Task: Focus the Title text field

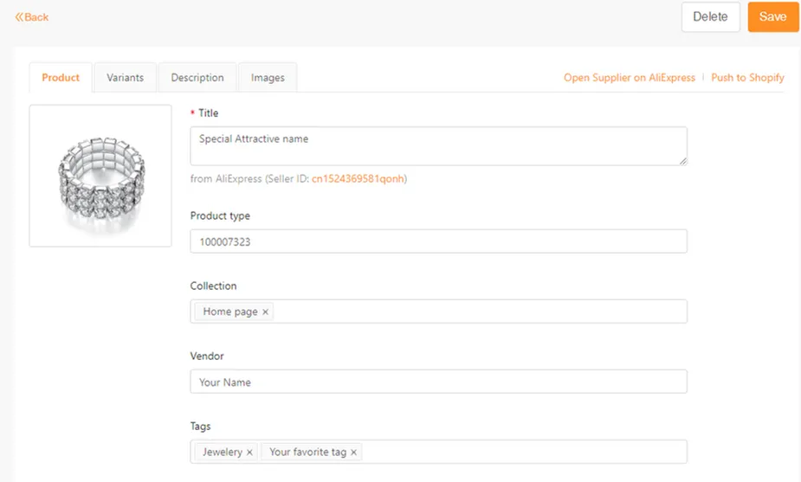Action: 438,146
